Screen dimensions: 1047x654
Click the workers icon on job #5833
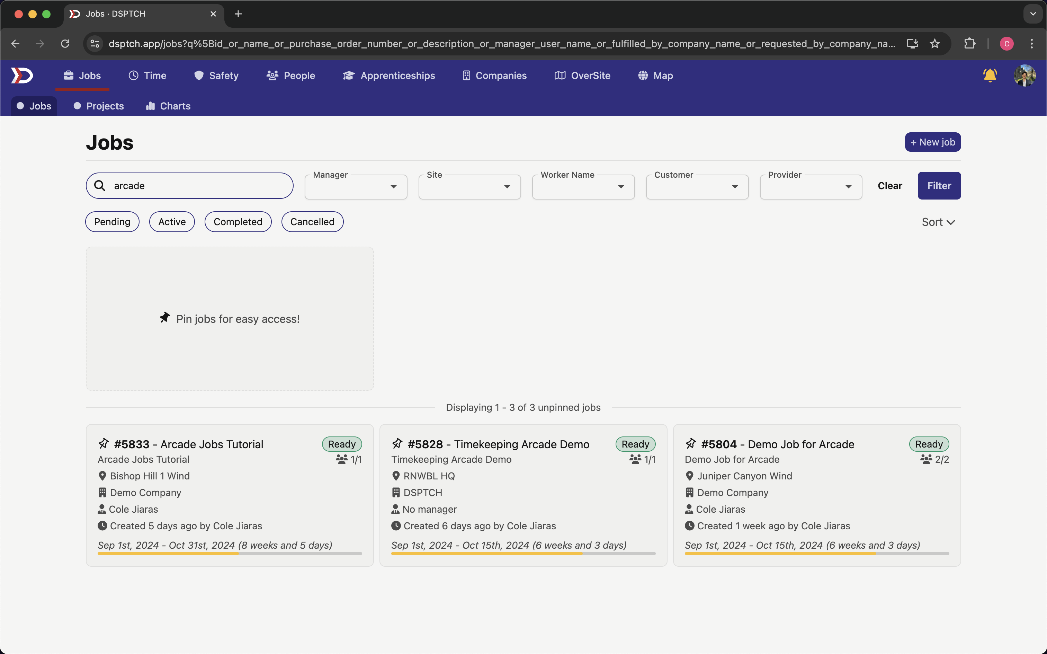tap(341, 459)
